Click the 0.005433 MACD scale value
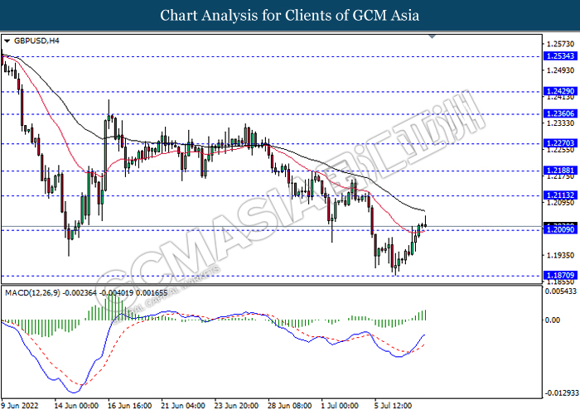 [560, 291]
